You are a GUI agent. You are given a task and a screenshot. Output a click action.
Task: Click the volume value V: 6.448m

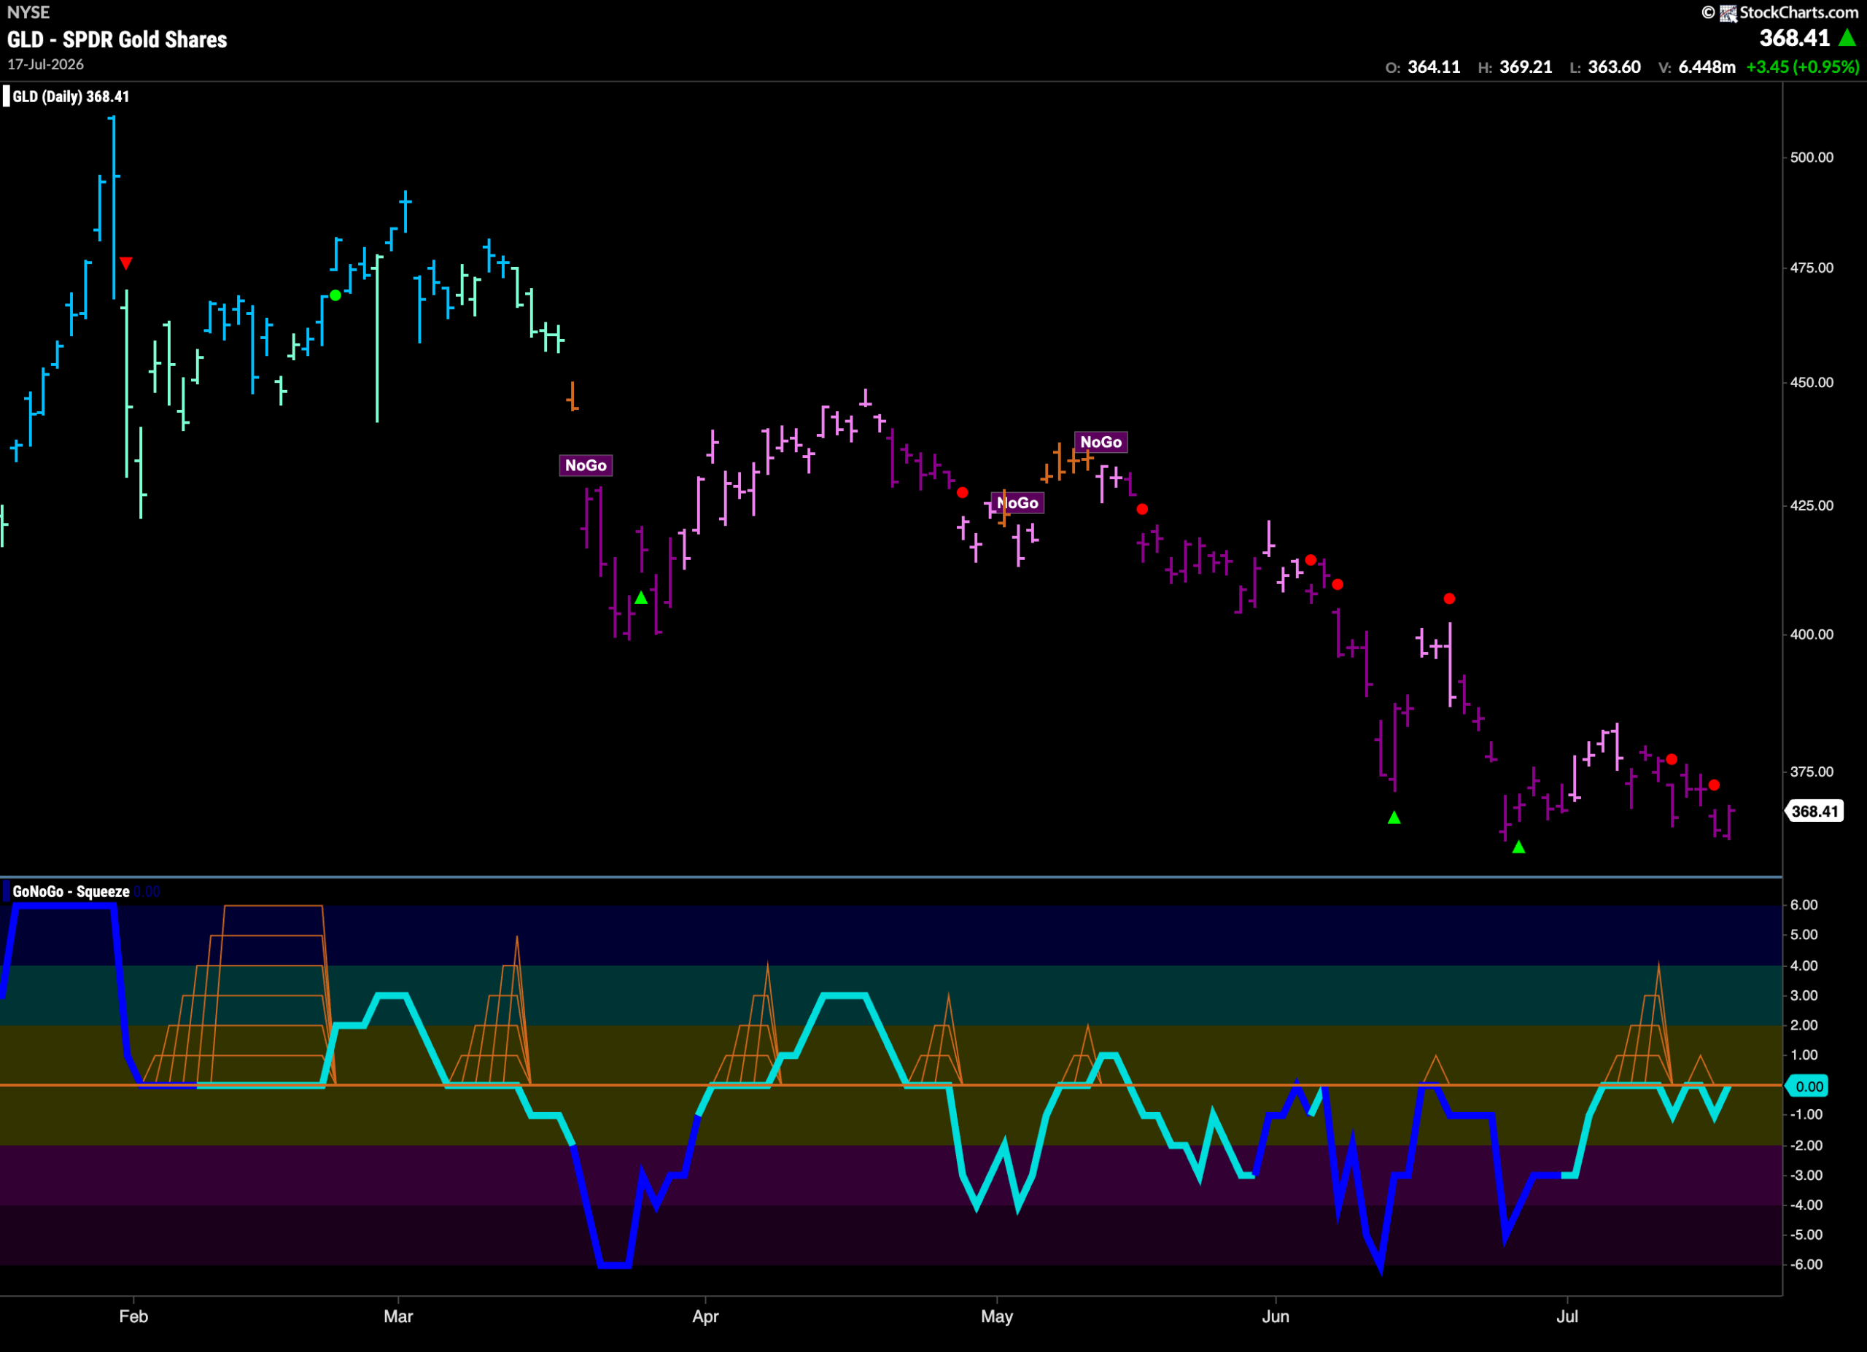[1696, 68]
